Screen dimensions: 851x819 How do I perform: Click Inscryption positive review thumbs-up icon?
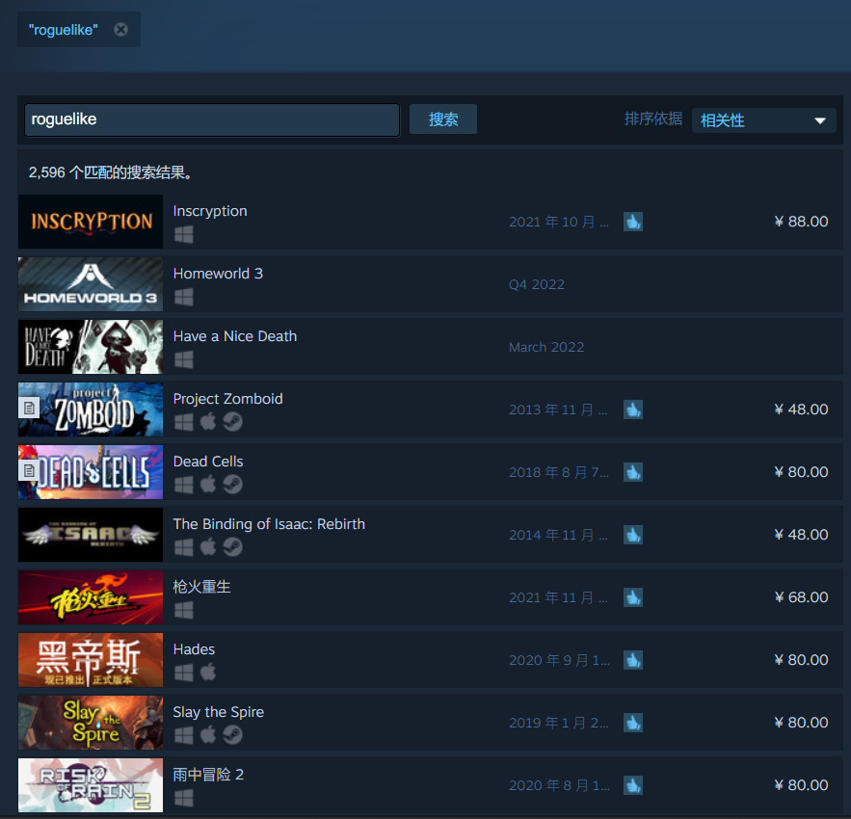[633, 222]
